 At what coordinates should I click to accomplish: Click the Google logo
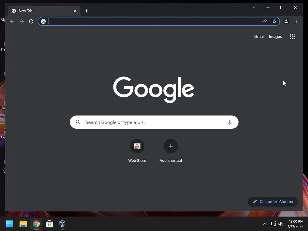click(154, 90)
